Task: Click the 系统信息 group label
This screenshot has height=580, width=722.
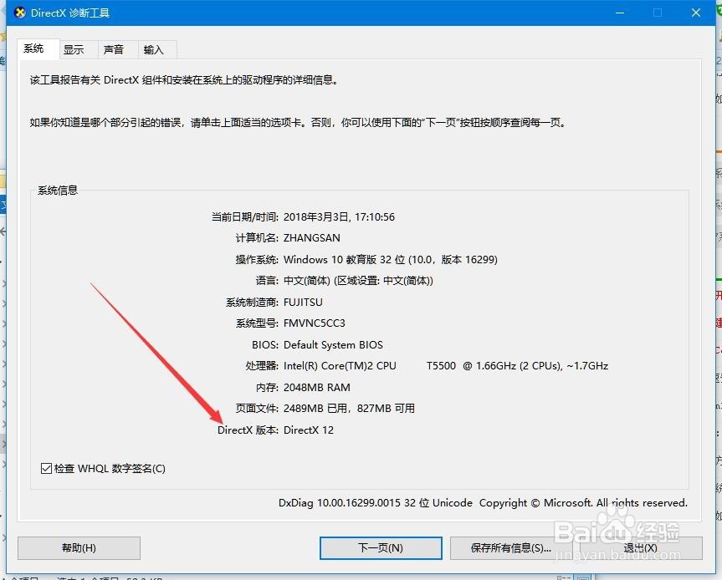Action: click(x=58, y=190)
